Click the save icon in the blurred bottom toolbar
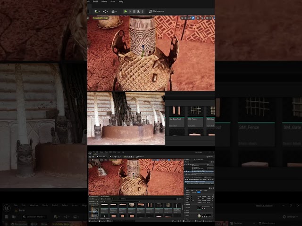This screenshot has height=226, width=302. tap(6, 217)
